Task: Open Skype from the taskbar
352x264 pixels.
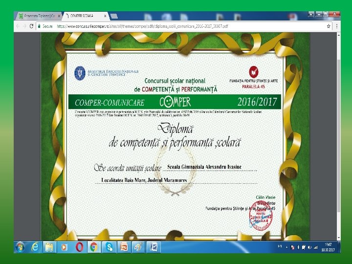Action: pyautogui.click(x=110, y=247)
